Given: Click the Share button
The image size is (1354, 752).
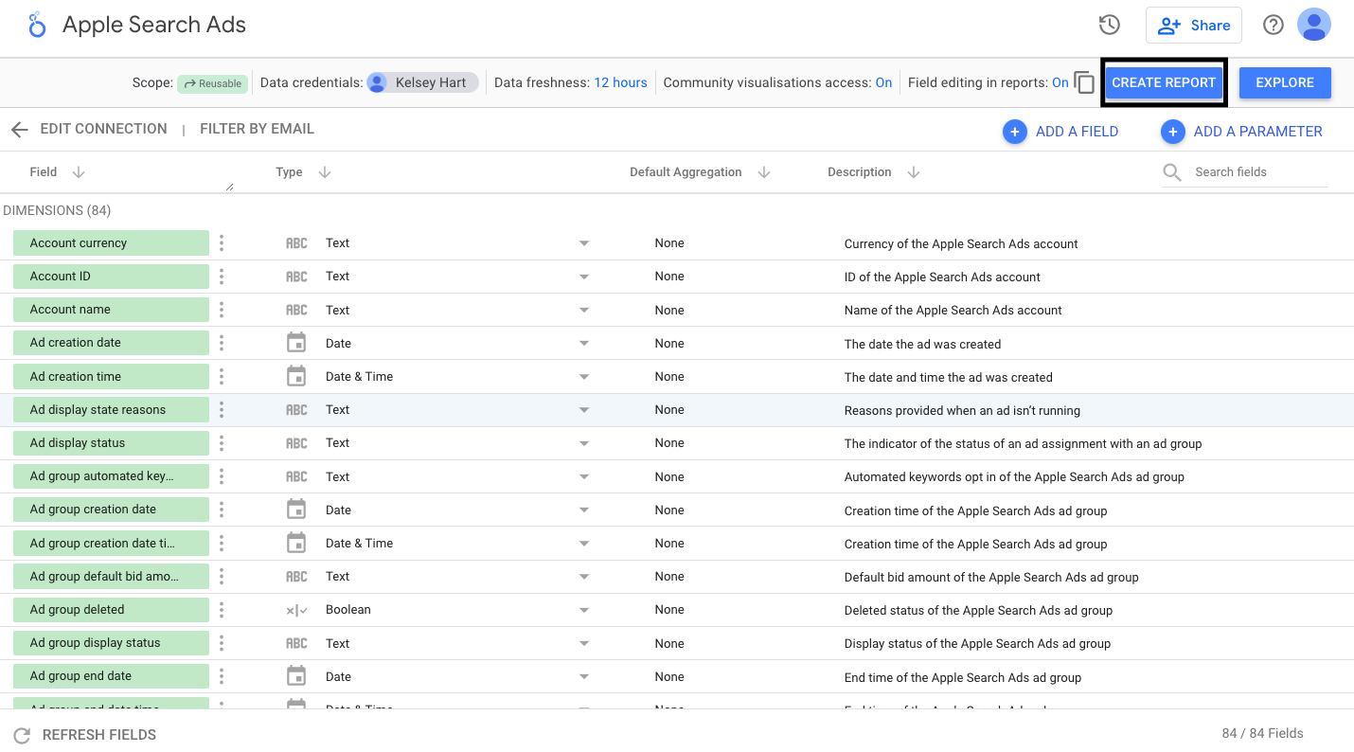Looking at the screenshot, I should (1194, 26).
